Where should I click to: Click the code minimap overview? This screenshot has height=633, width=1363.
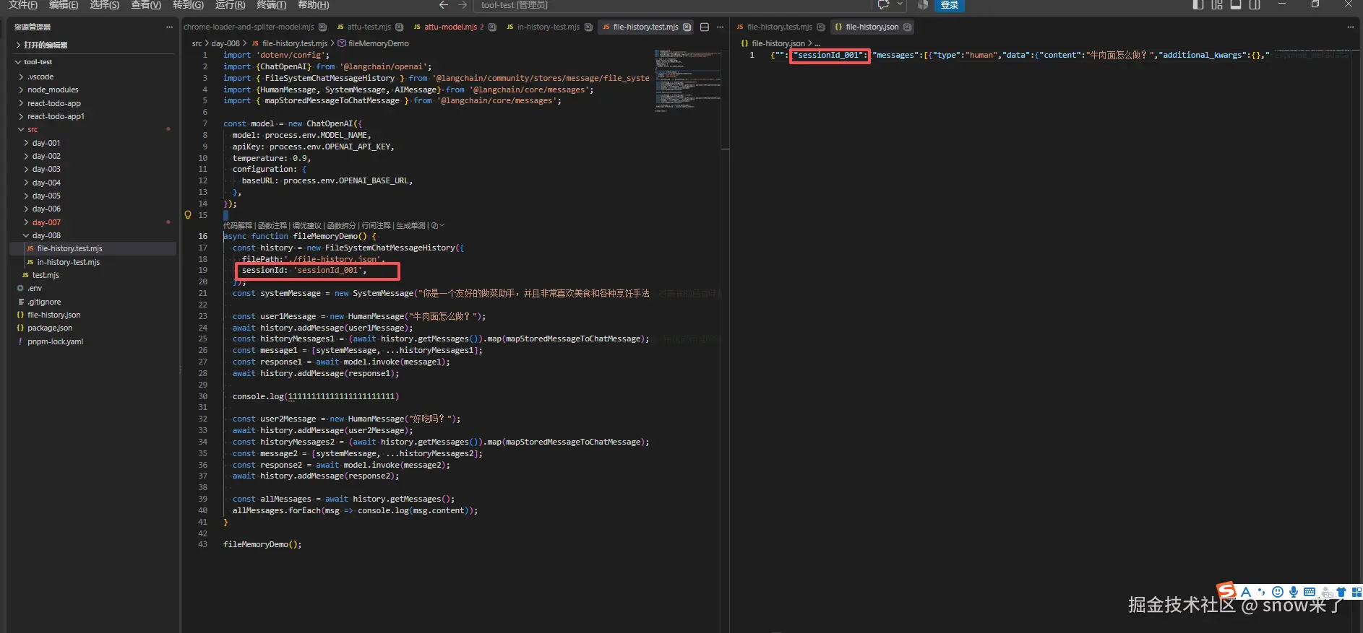[x=687, y=79]
